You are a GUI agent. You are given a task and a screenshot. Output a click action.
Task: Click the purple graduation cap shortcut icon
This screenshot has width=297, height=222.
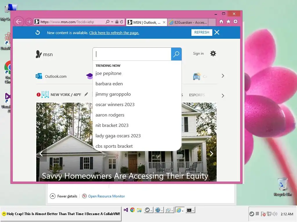tap(89, 76)
